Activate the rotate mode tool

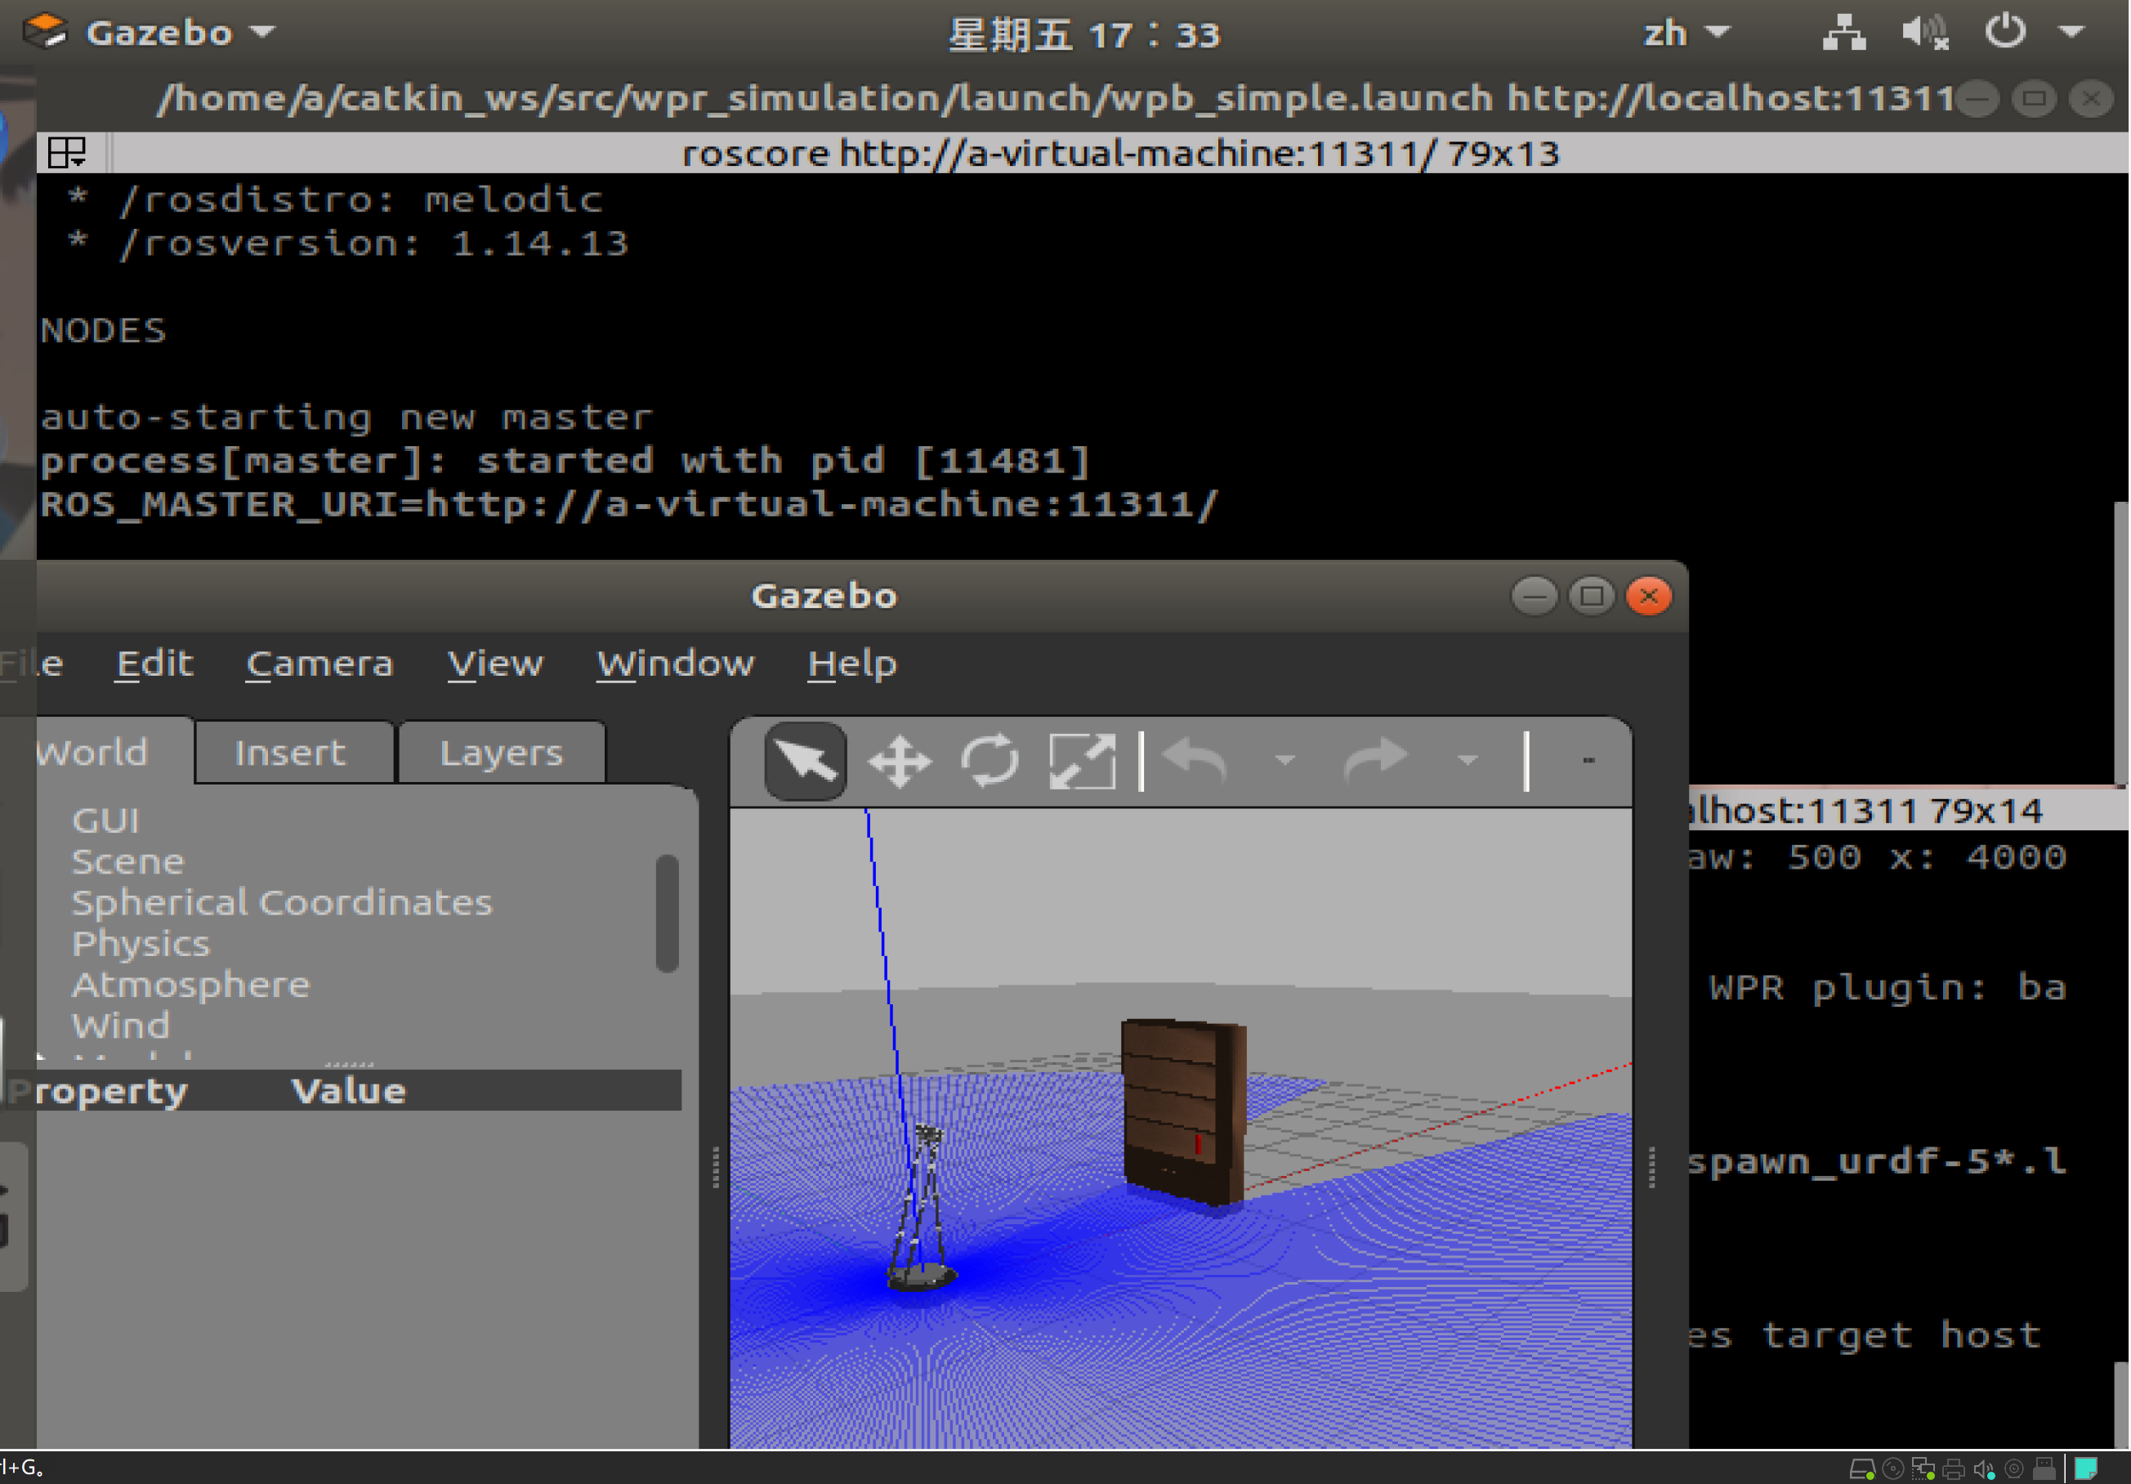click(x=990, y=760)
